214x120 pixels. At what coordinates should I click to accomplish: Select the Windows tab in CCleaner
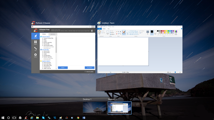[x=44, y=34]
